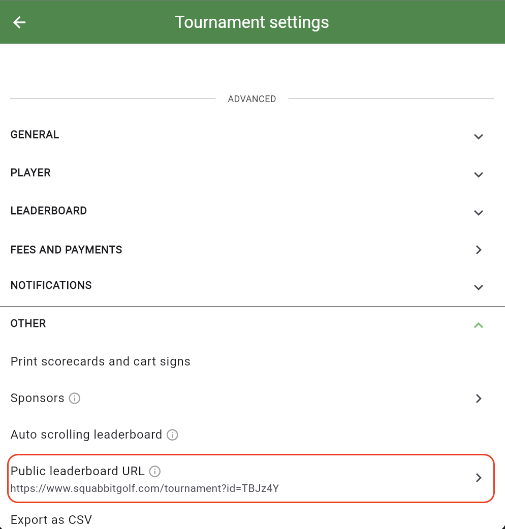Click the info icon next to Sponsors
Image resolution: width=505 pixels, height=529 pixels.
tap(75, 399)
